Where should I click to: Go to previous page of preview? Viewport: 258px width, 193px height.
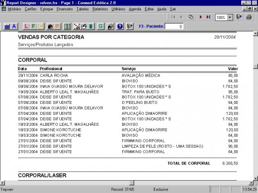181,17
